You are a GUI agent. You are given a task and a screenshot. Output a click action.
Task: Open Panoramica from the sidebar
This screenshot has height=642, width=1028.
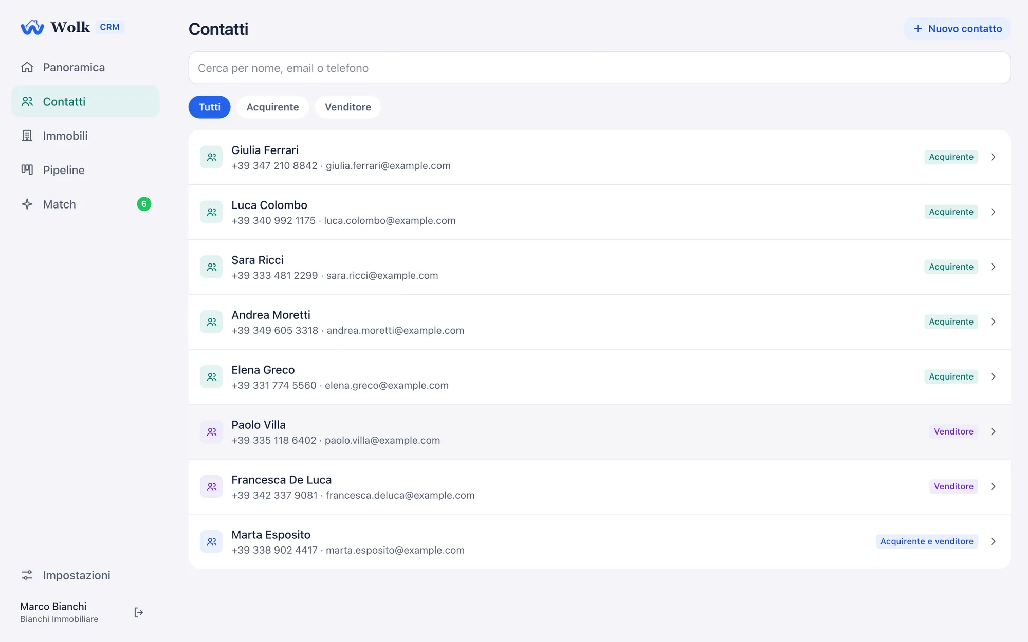pyautogui.click(x=85, y=67)
